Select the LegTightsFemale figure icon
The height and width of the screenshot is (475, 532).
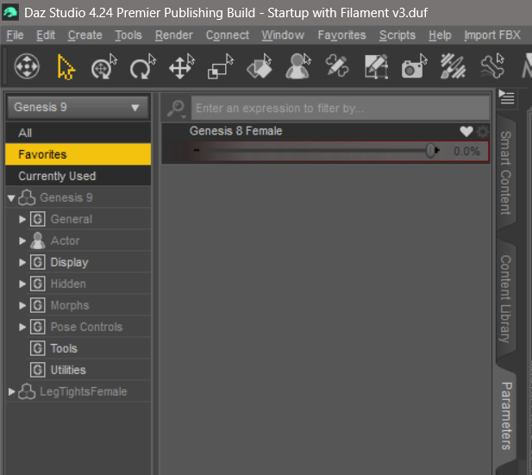click(27, 392)
